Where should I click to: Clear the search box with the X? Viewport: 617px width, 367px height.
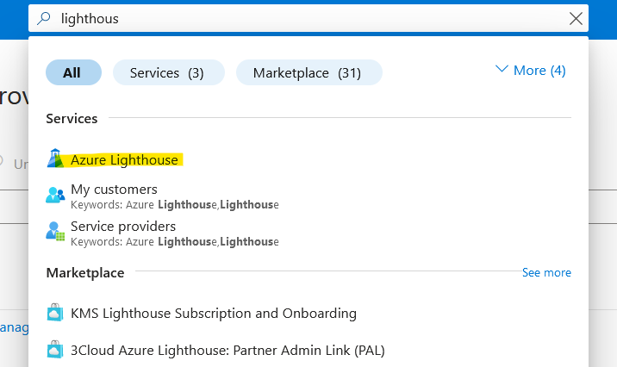[576, 18]
